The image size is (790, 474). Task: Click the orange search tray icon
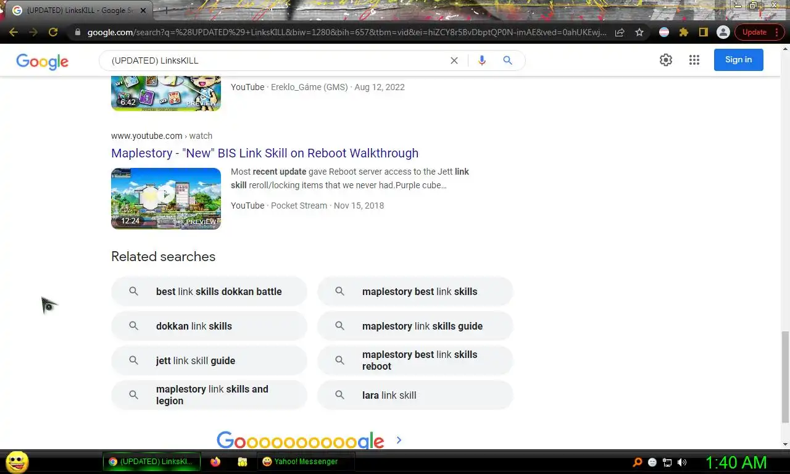click(x=638, y=462)
